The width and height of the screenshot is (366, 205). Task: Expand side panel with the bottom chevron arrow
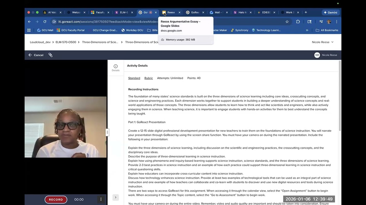click(x=116, y=197)
